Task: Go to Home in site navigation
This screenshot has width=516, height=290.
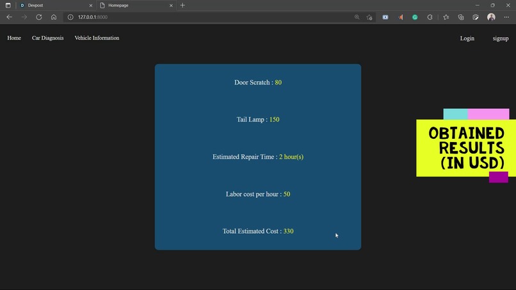Action: (14, 38)
